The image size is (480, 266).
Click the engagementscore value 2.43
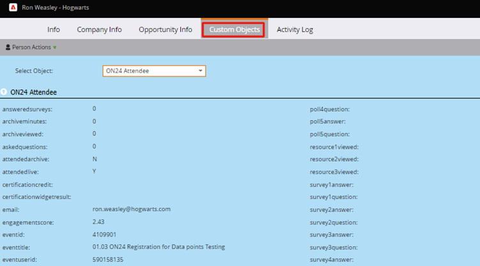(x=98, y=222)
